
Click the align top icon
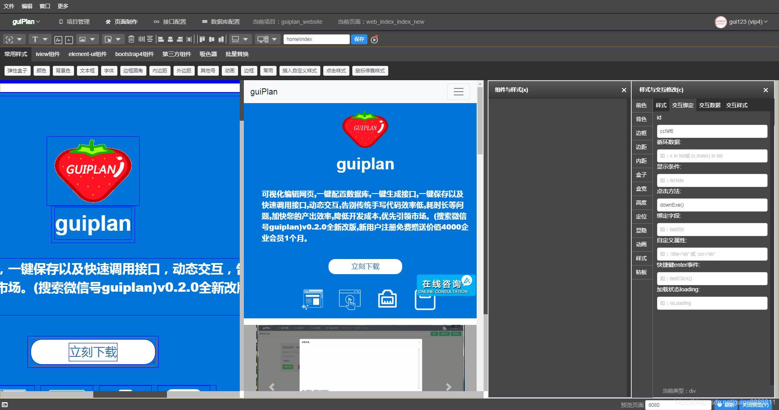click(x=202, y=39)
